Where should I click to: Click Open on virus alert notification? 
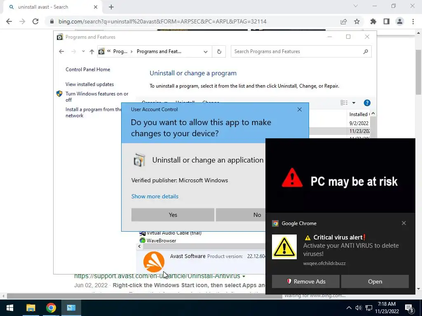(375, 281)
